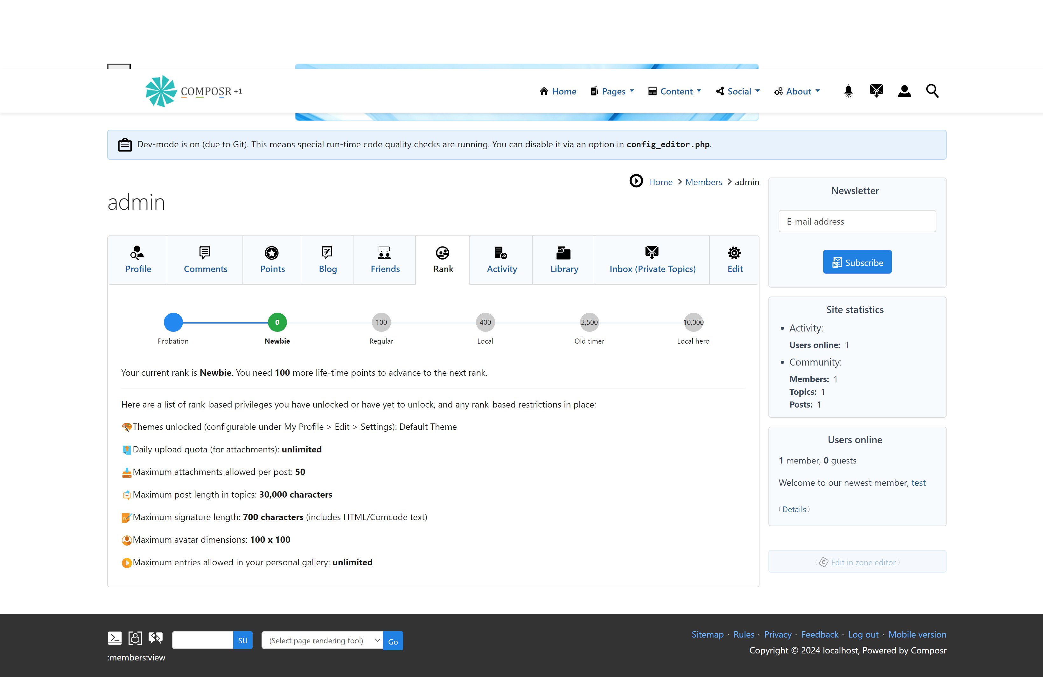Click the footer screenshot brackets icon
This screenshot has width=1043, height=677.
tap(135, 638)
